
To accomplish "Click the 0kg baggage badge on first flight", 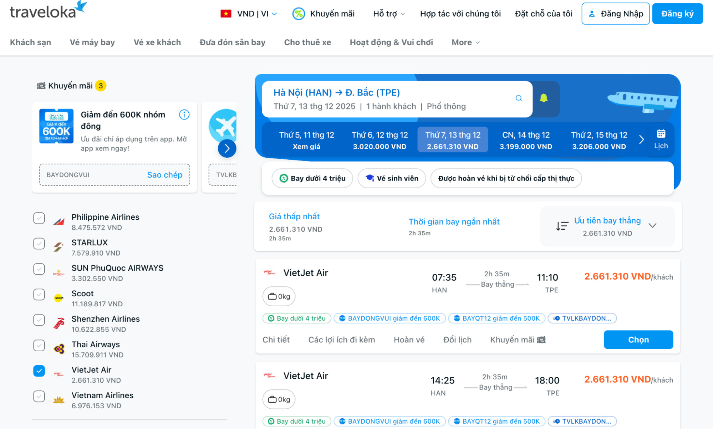I will click(x=279, y=296).
